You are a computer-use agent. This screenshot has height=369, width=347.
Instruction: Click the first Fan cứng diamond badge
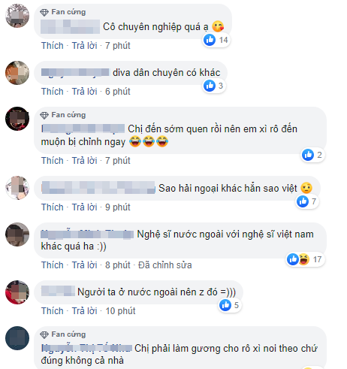point(44,12)
